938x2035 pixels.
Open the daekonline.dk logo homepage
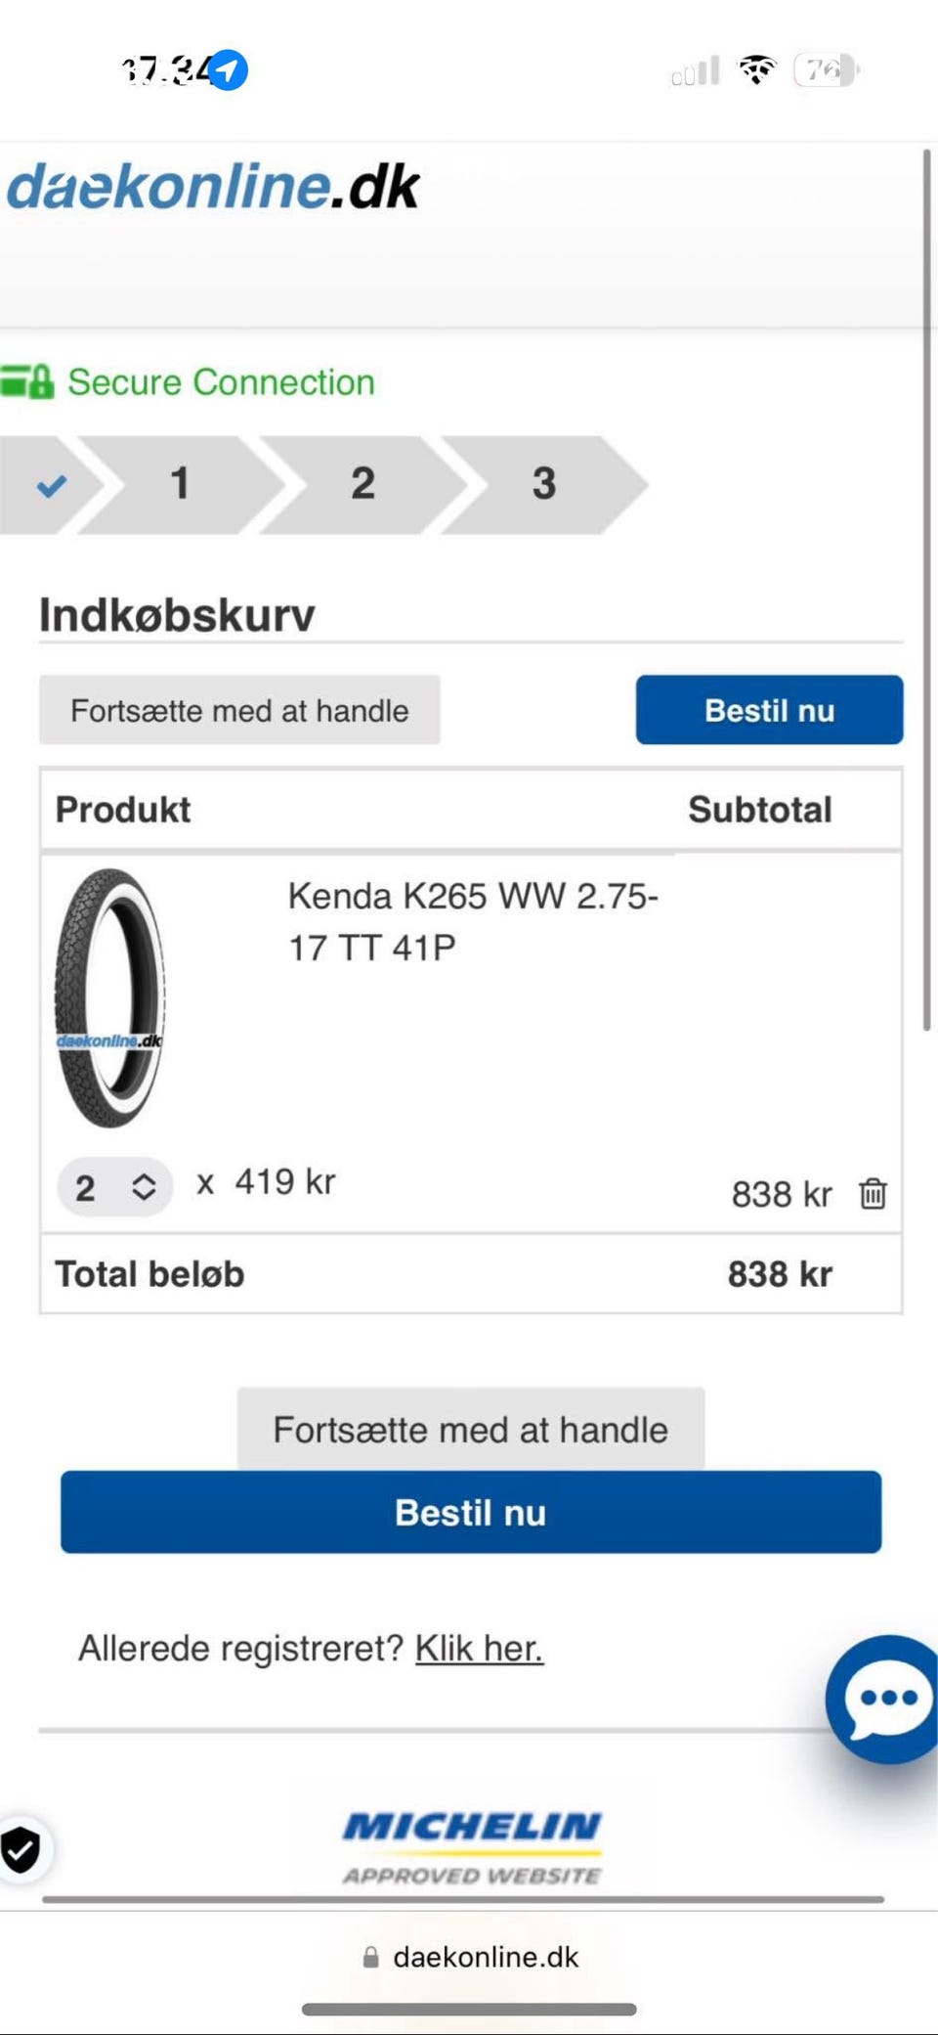[213, 186]
